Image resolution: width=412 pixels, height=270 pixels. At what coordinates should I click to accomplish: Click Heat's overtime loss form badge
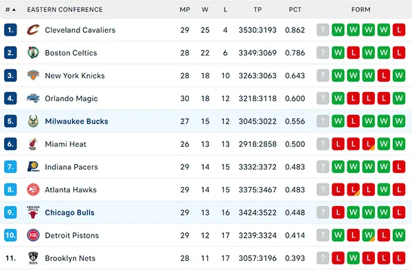pos(368,144)
